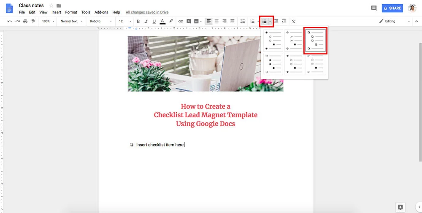
Task: Select the diamond-arrow-square bullet preset
Action: point(294,40)
